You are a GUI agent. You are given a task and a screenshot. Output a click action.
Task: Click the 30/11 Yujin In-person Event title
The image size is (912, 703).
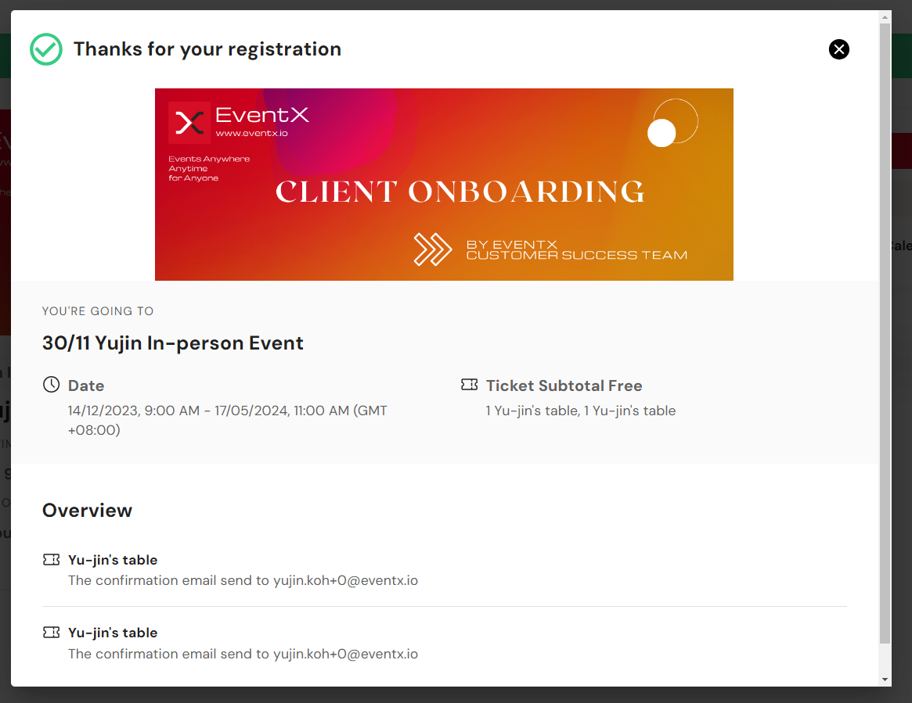click(173, 343)
